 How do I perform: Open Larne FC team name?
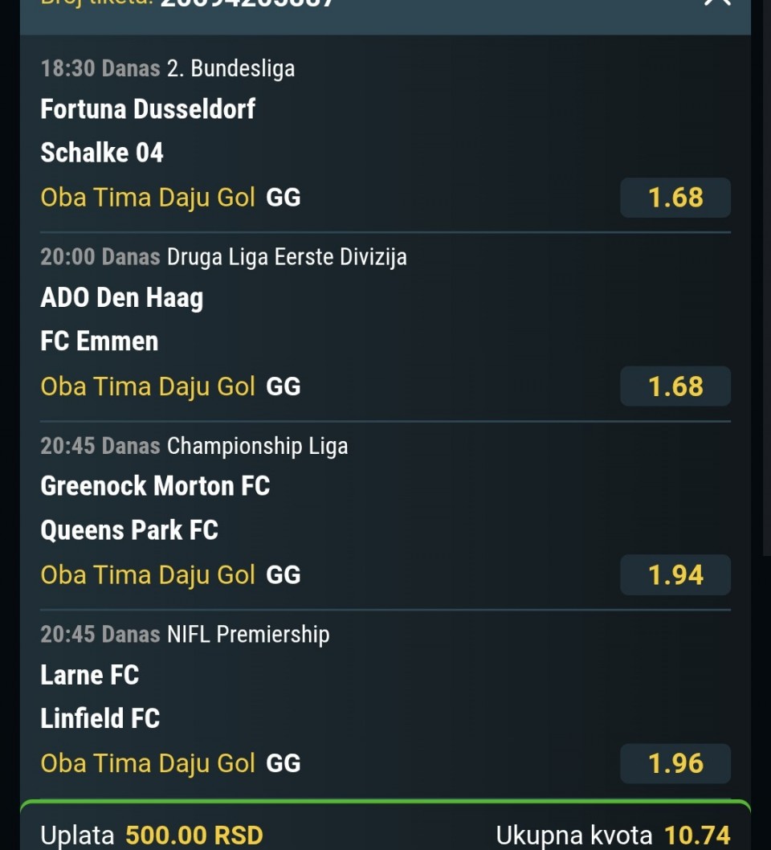pos(90,675)
